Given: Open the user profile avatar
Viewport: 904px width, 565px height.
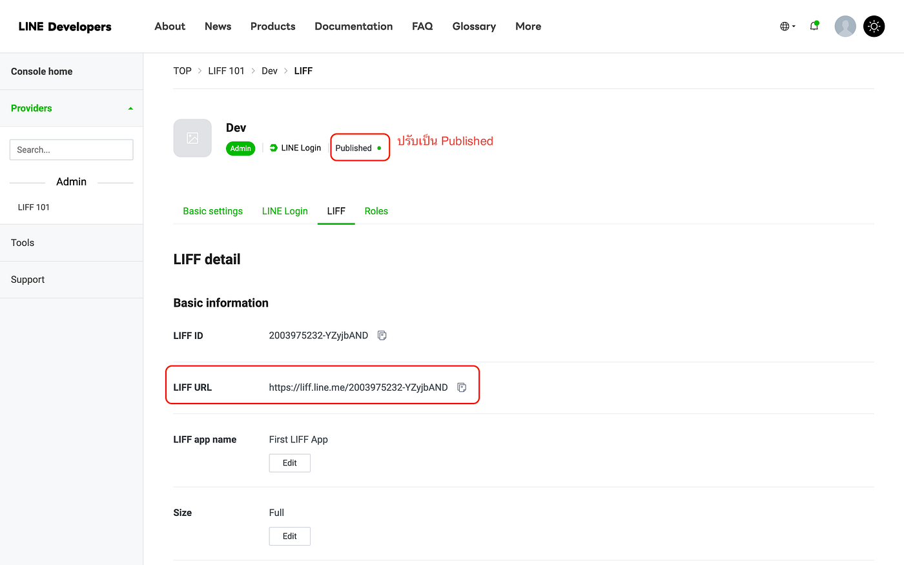Looking at the screenshot, I should coord(845,26).
